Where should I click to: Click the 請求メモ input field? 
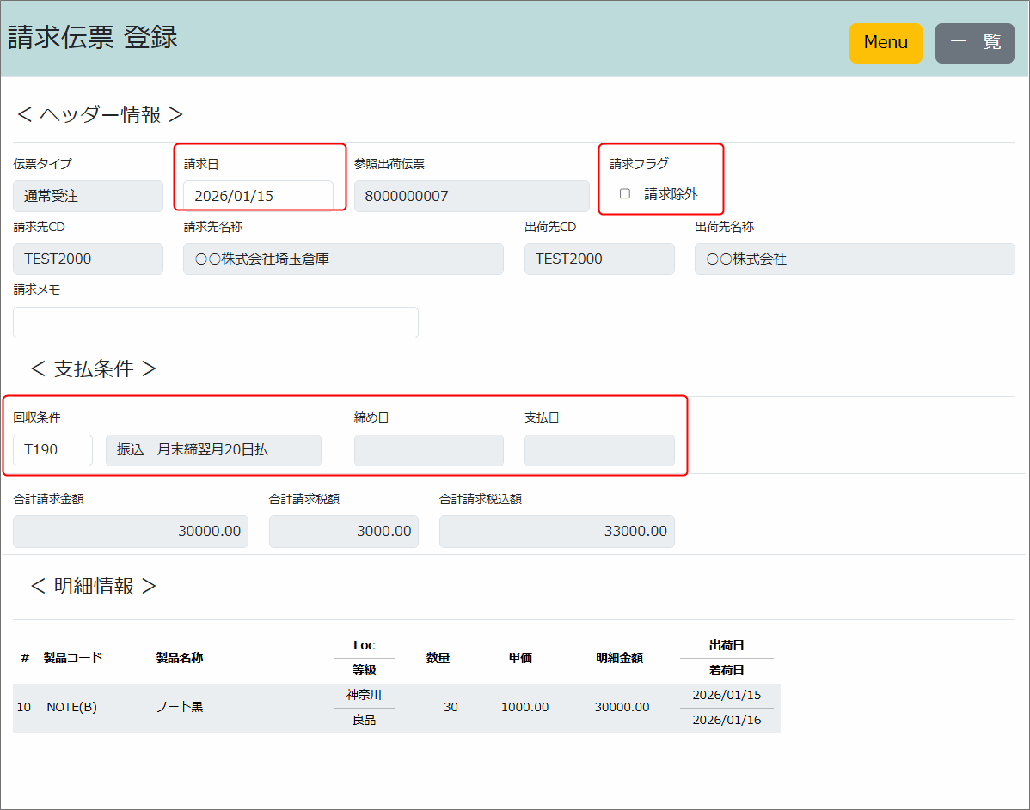215,322
